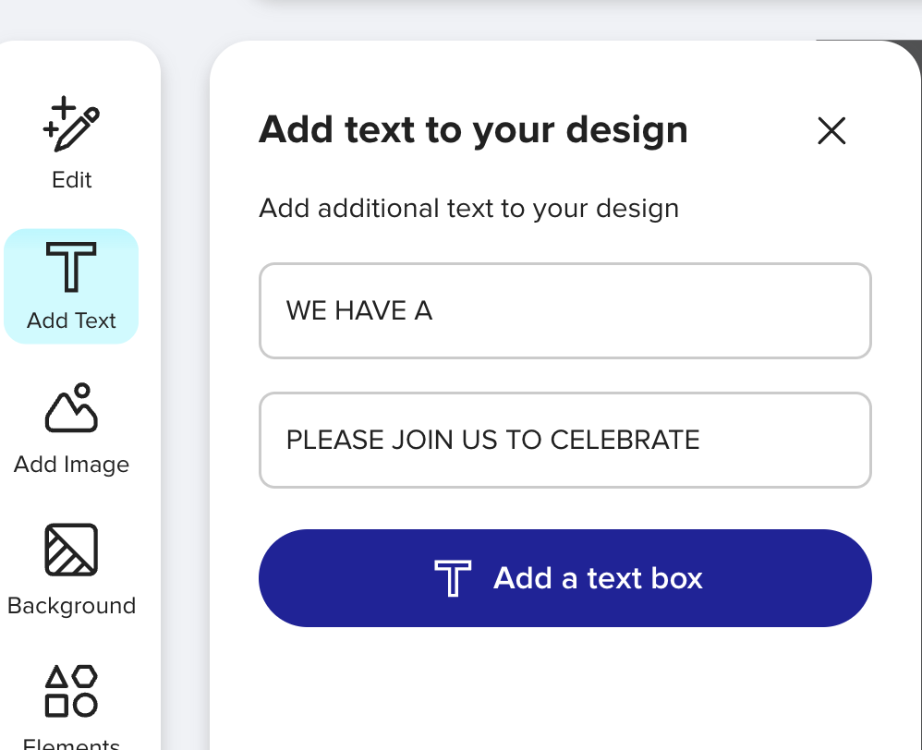Choose the Background striped square icon

click(71, 550)
